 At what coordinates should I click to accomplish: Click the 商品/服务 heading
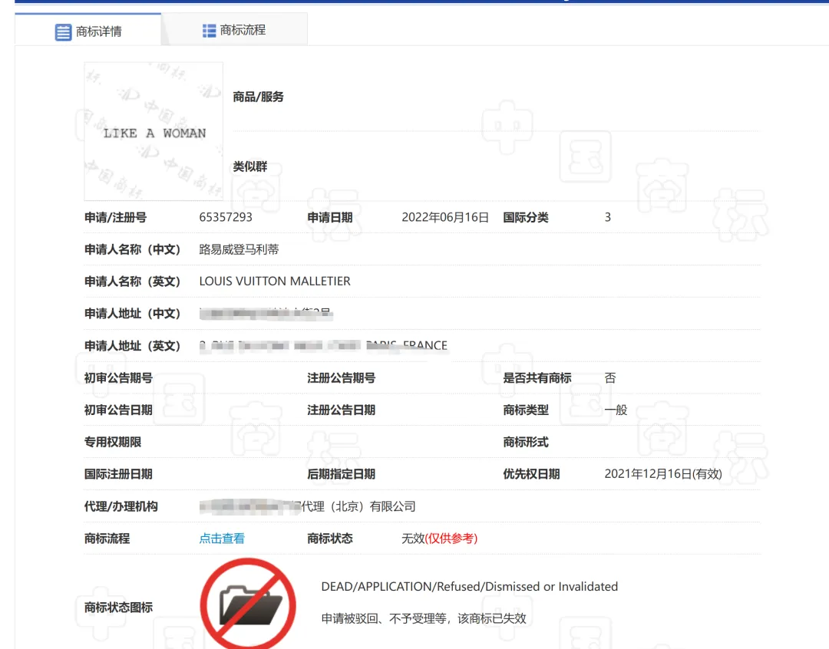(x=259, y=97)
